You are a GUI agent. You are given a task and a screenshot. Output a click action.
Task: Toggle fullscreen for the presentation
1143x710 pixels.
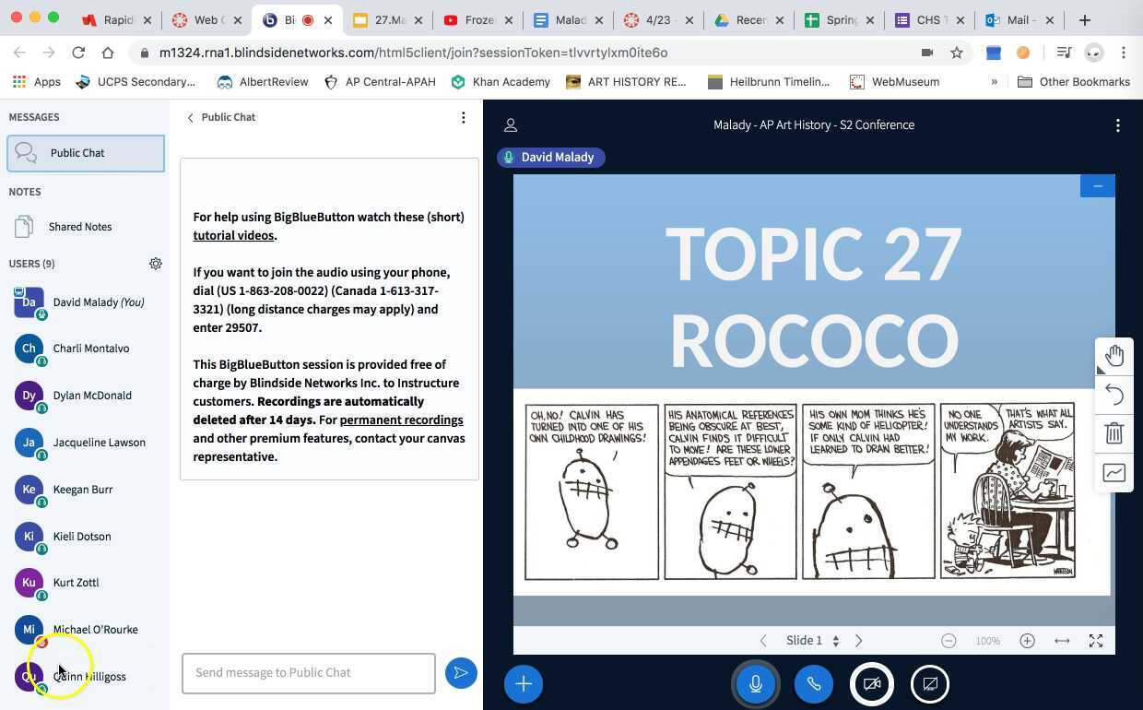(x=1096, y=640)
